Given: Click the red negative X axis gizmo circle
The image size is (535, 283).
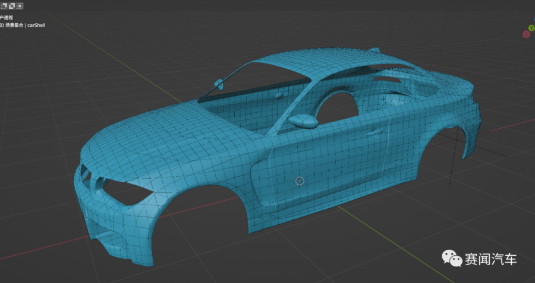Looking at the screenshot, I should click(526, 34).
